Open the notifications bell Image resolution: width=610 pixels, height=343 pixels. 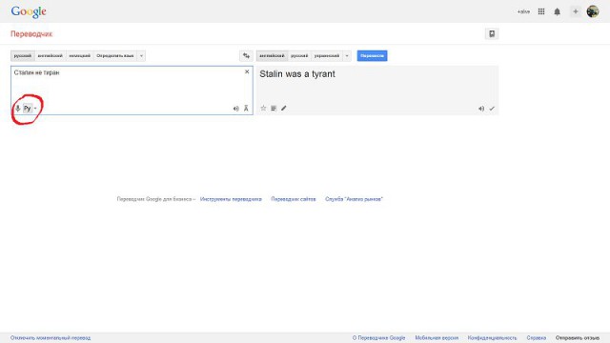pyautogui.click(x=557, y=11)
